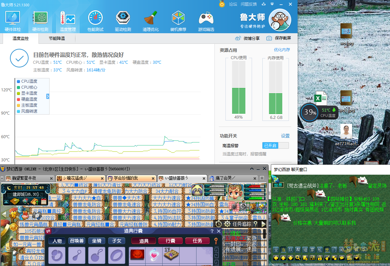Click the yellow left arrow in chat window

tap(276, 258)
